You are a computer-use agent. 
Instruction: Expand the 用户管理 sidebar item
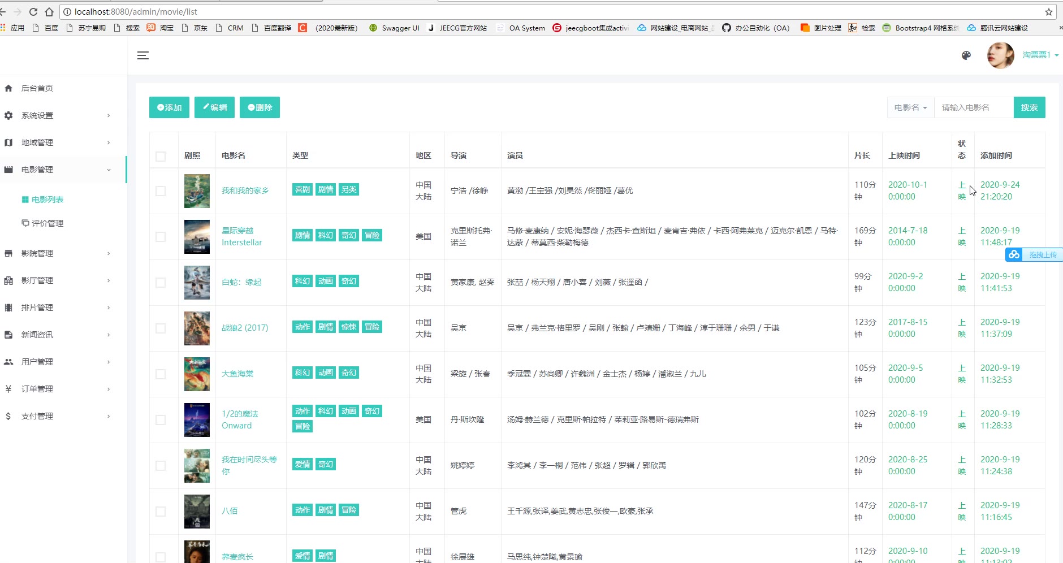pos(63,362)
